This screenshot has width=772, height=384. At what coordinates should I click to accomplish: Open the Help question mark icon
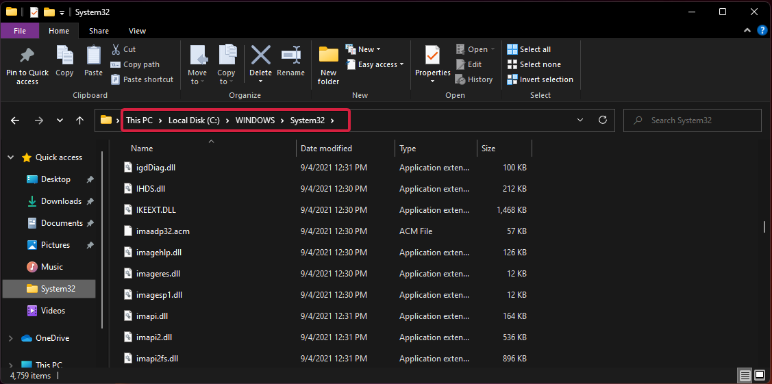pos(762,31)
